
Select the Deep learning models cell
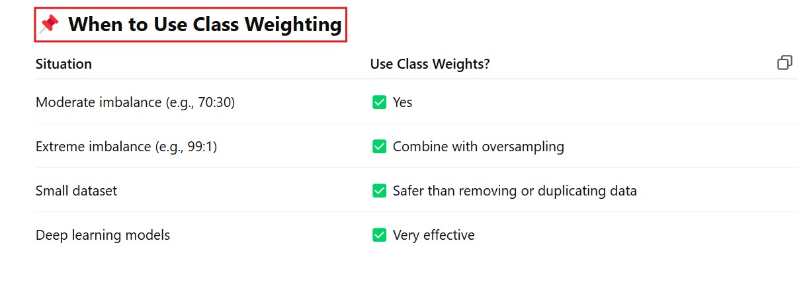point(103,235)
